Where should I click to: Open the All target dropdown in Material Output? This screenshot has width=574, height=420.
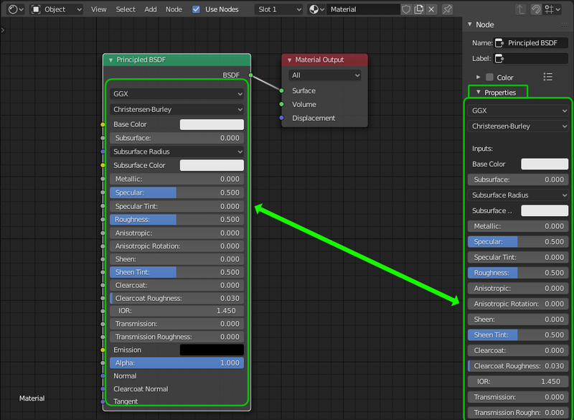(x=325, y=75)
